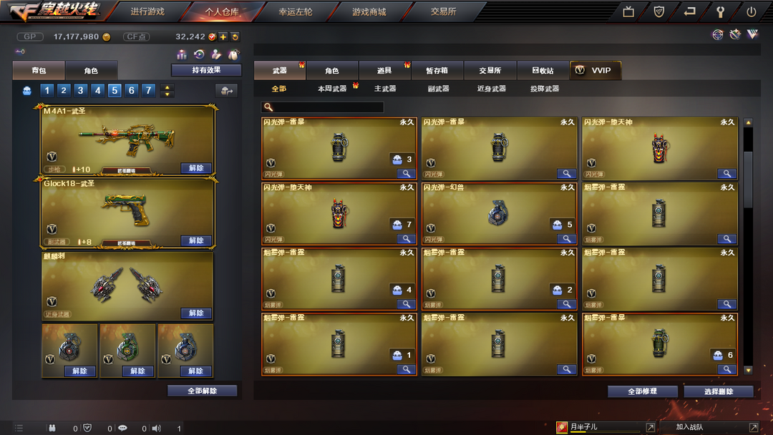Select backpack slot number 6
The height and width of the screenshot is (435, 773).
(131, 90)
